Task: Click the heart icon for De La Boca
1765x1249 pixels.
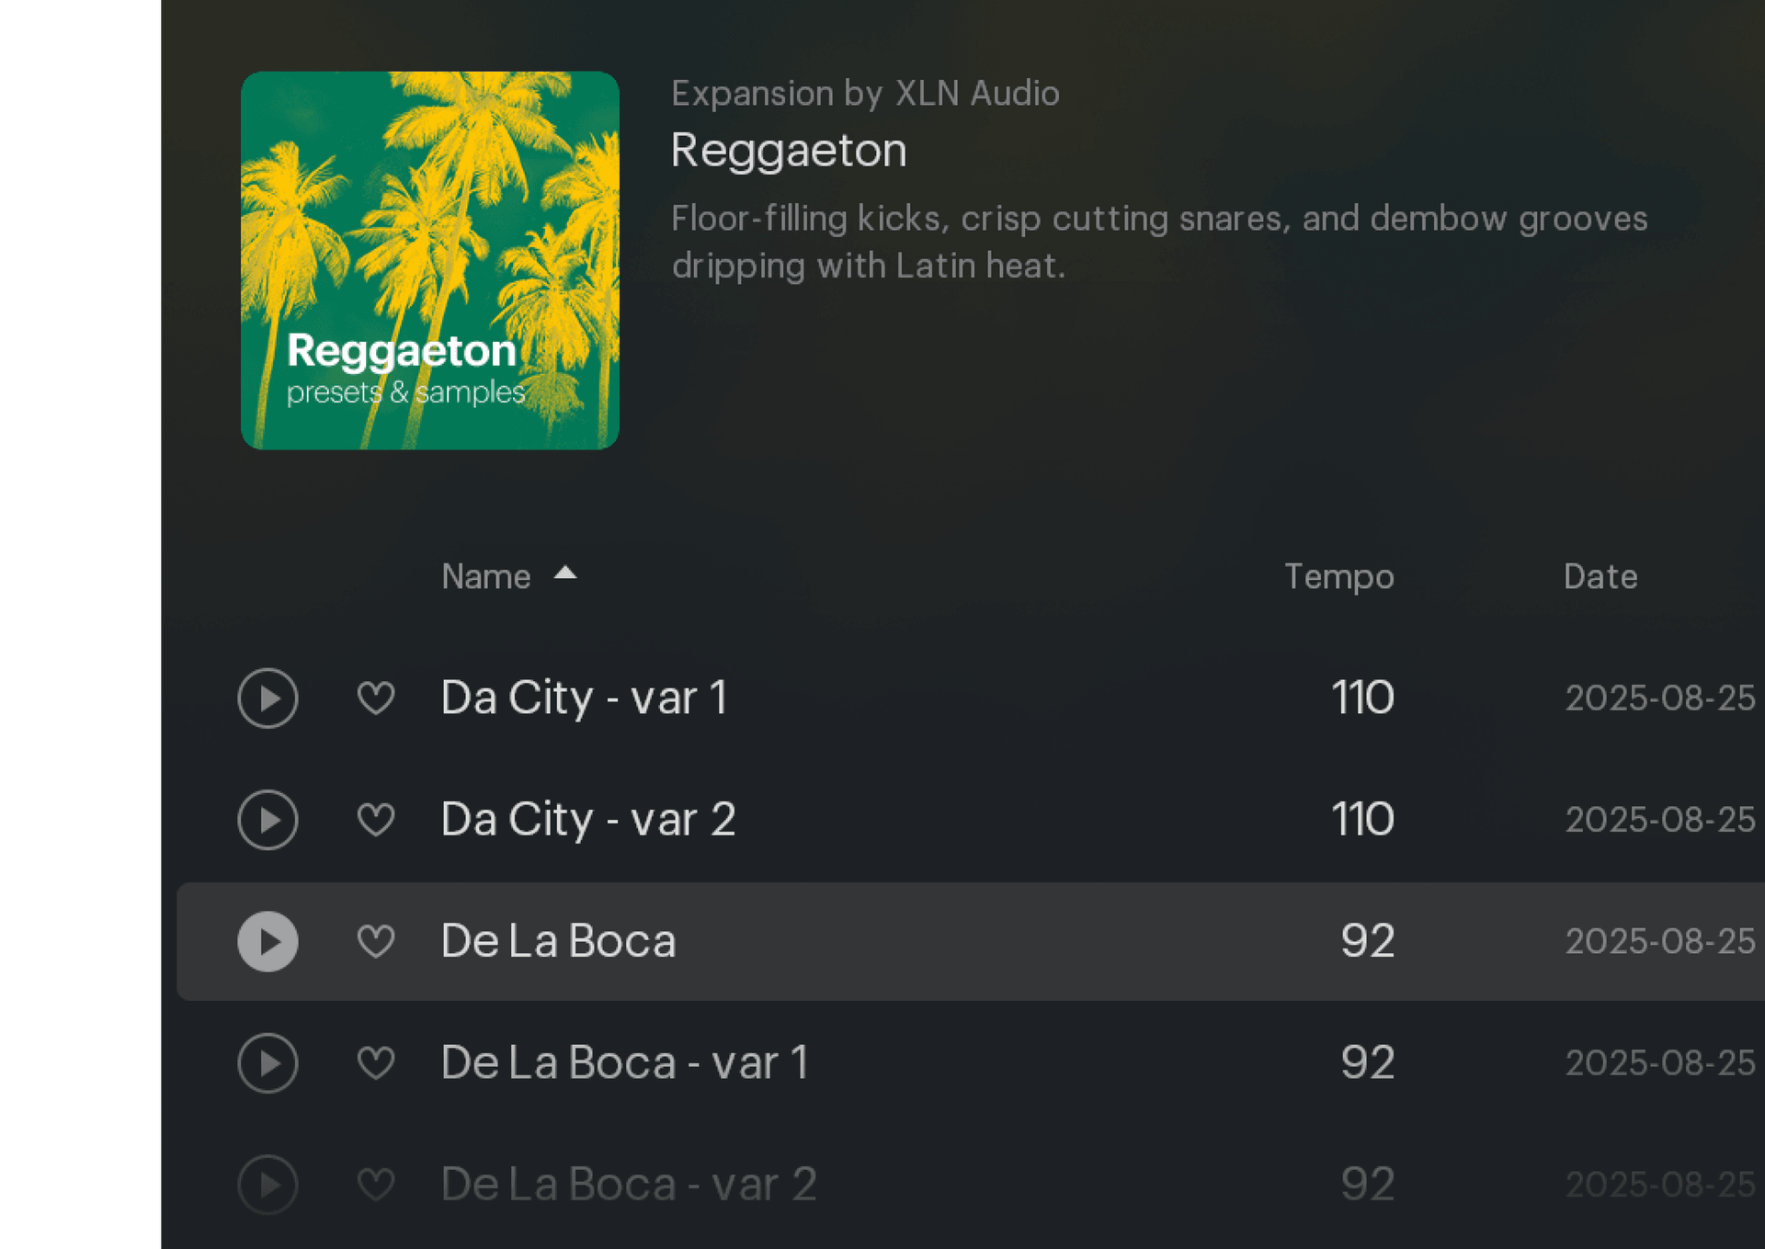Action: click(x=376, y=941)
